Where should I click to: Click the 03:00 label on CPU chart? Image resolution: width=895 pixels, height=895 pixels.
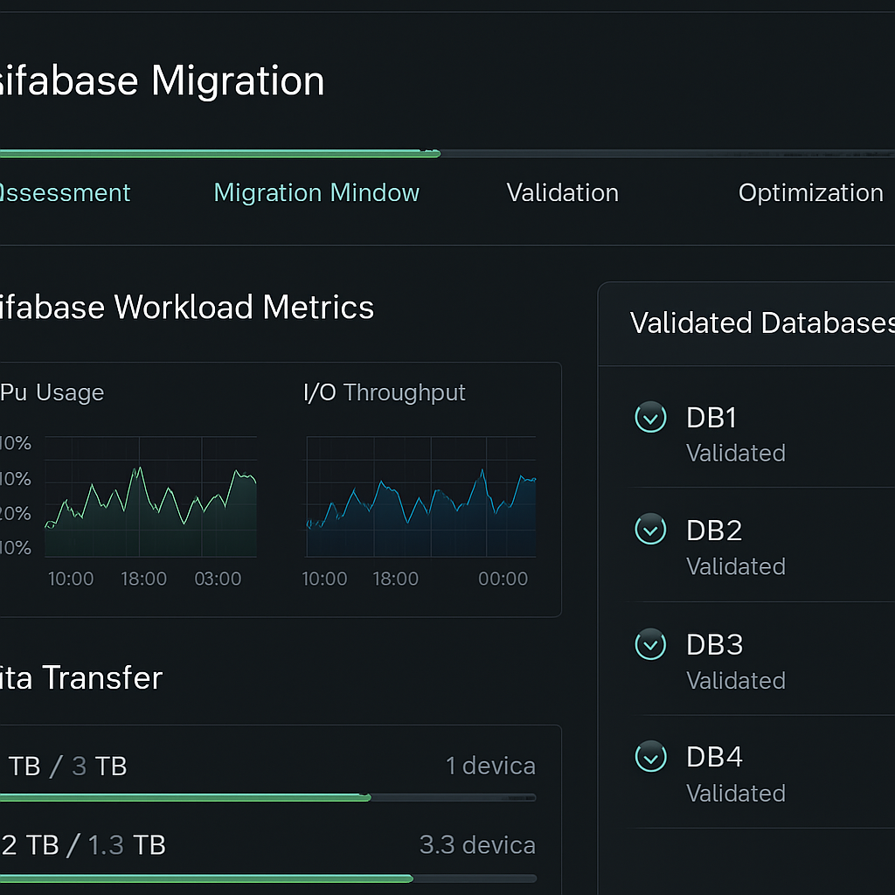(x=218, y=579)
